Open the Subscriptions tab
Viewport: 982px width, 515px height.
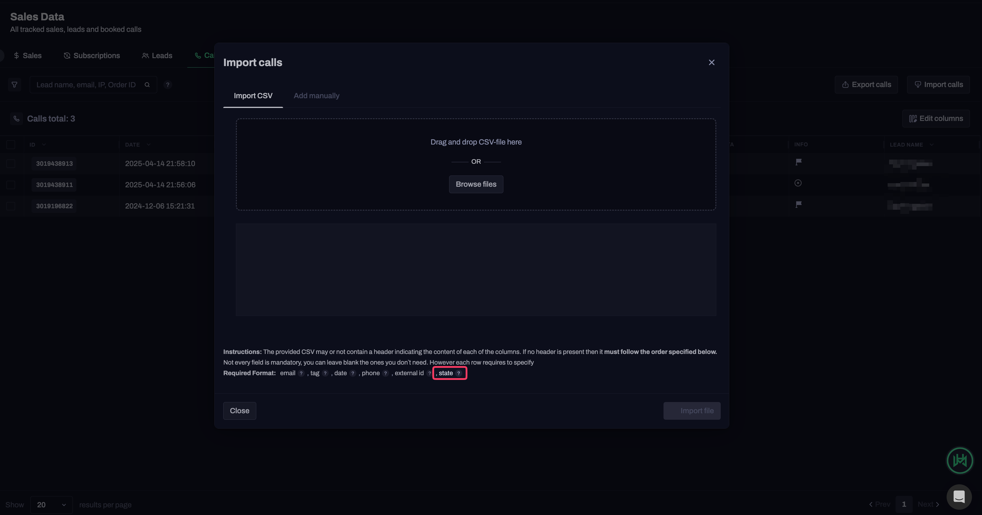[91, 56]
